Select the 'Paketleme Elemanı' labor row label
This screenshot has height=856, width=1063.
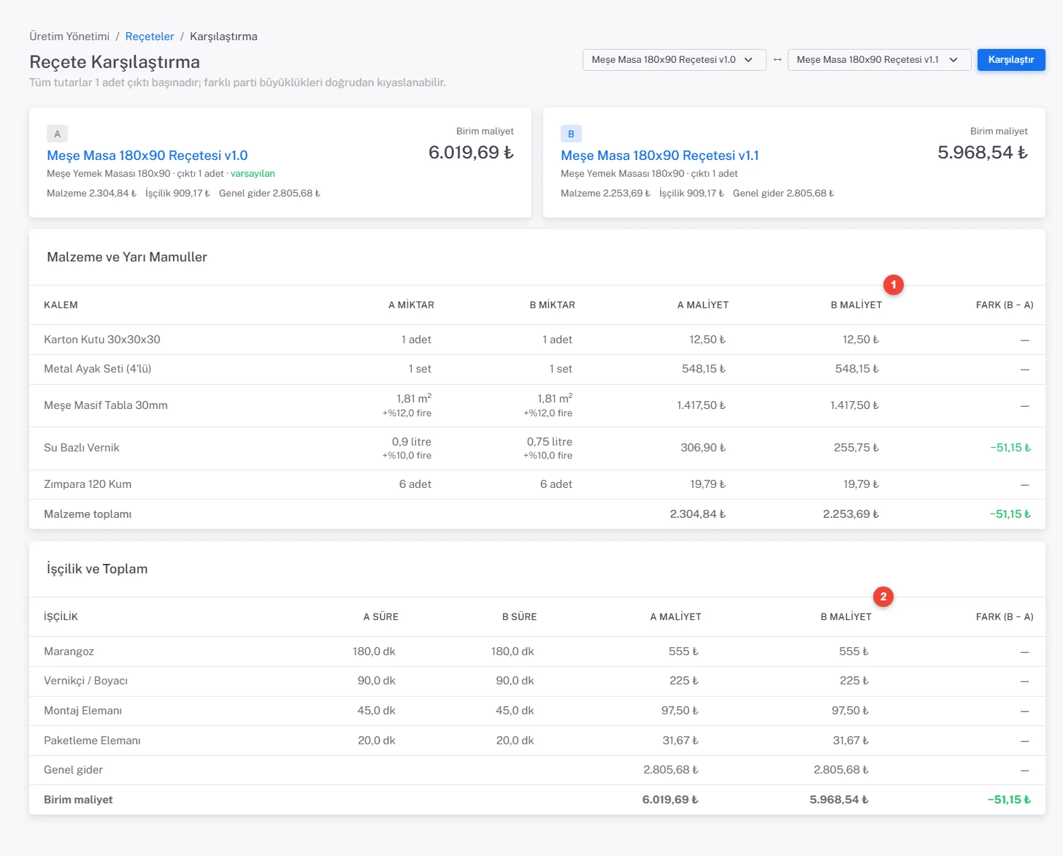point(92,741)
